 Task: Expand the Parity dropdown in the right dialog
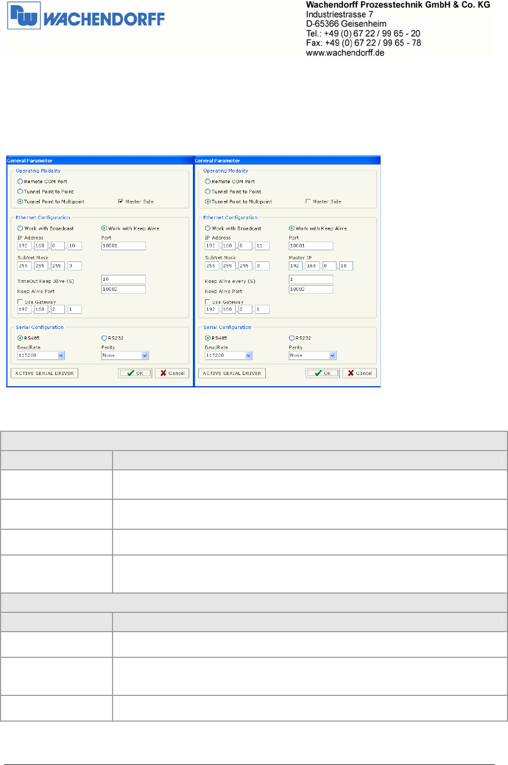click(x=332, y=356)
